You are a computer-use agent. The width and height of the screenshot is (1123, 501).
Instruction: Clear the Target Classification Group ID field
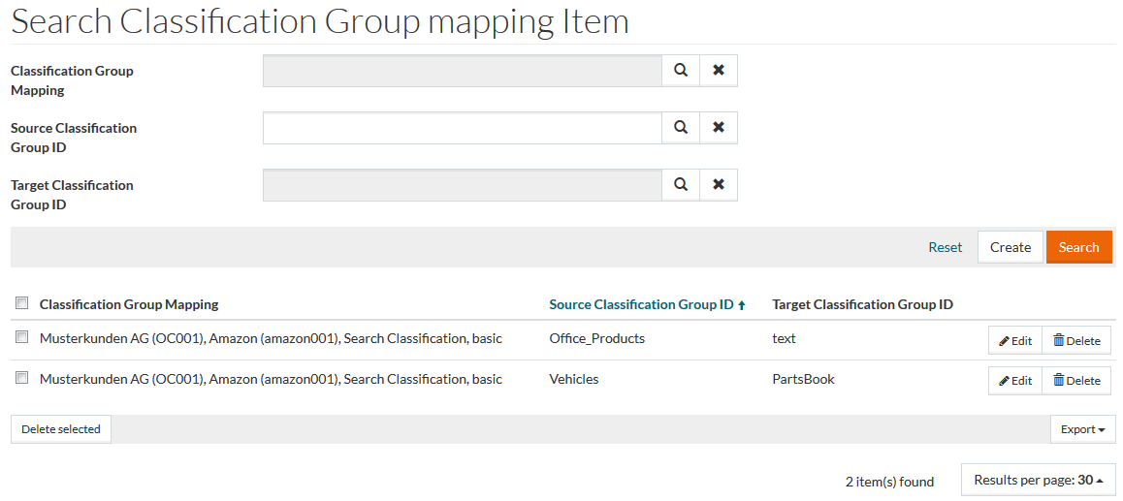point(719,185)
